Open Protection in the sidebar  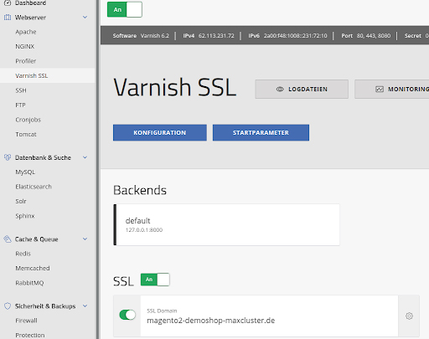coord(30,335)
